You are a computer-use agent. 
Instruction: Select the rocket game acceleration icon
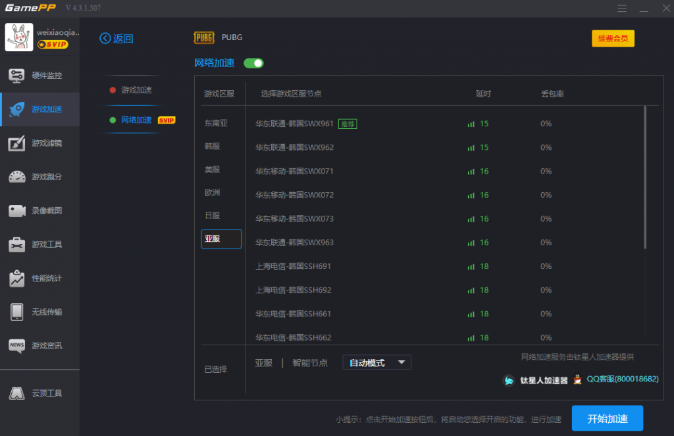point(16,109)
